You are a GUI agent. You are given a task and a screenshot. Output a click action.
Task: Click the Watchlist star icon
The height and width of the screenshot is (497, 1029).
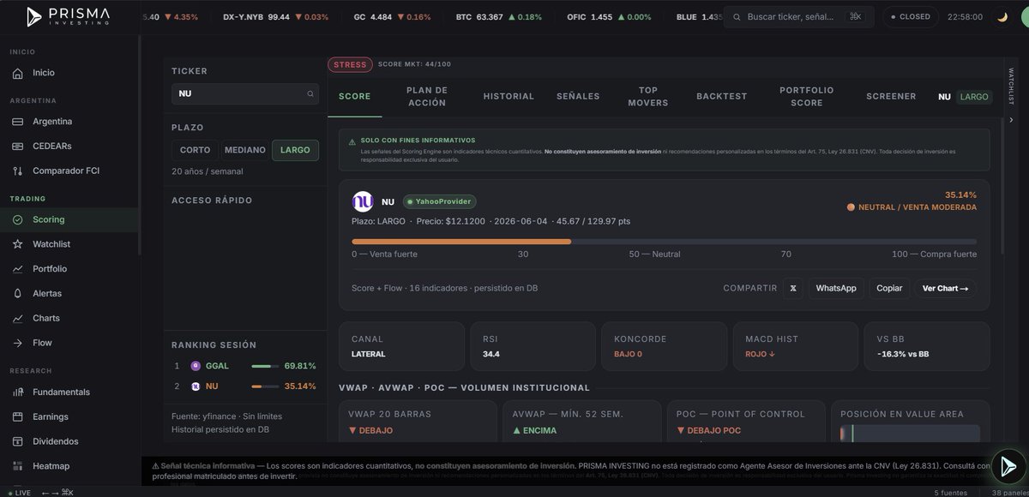[18, 244]
